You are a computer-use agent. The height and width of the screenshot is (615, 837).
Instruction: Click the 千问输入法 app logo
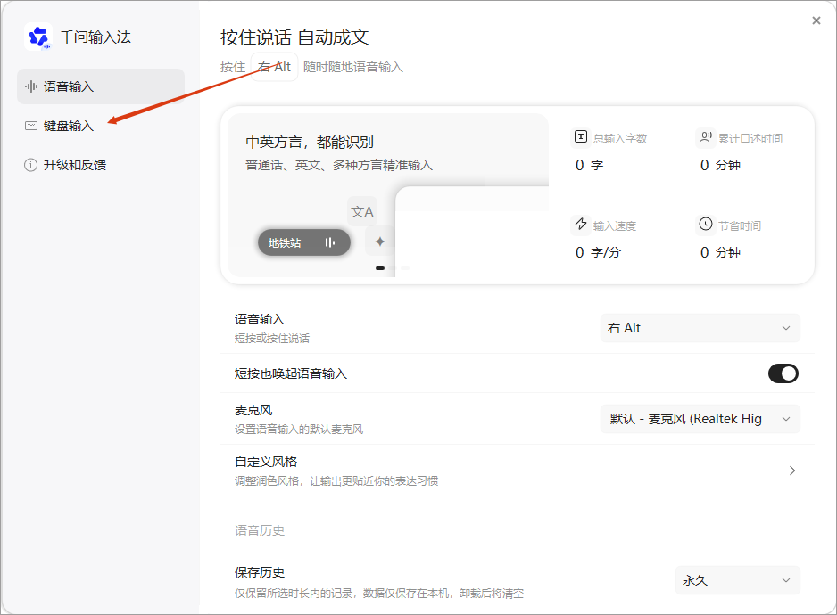37,37
